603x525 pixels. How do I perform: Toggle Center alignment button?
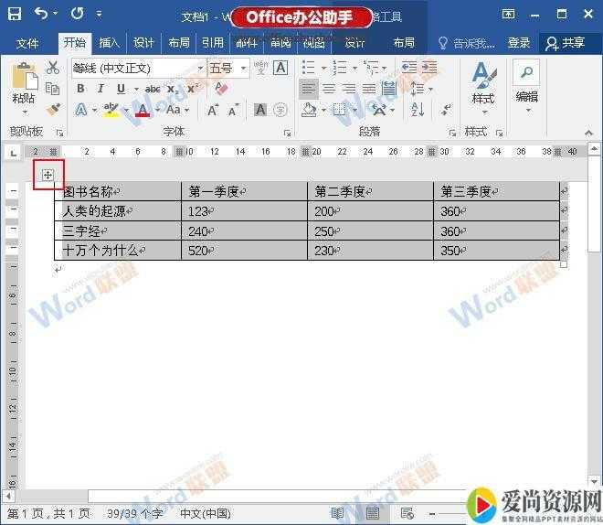(329, 89)
